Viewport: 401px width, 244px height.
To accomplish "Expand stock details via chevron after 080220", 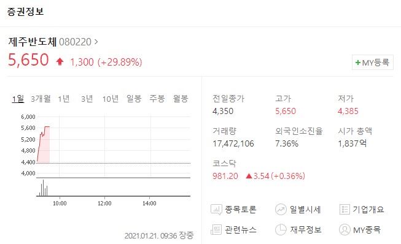I will [96, 42].
